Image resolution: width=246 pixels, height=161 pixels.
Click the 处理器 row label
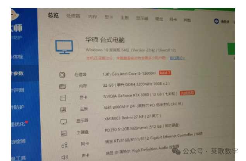tap(81, 74)
